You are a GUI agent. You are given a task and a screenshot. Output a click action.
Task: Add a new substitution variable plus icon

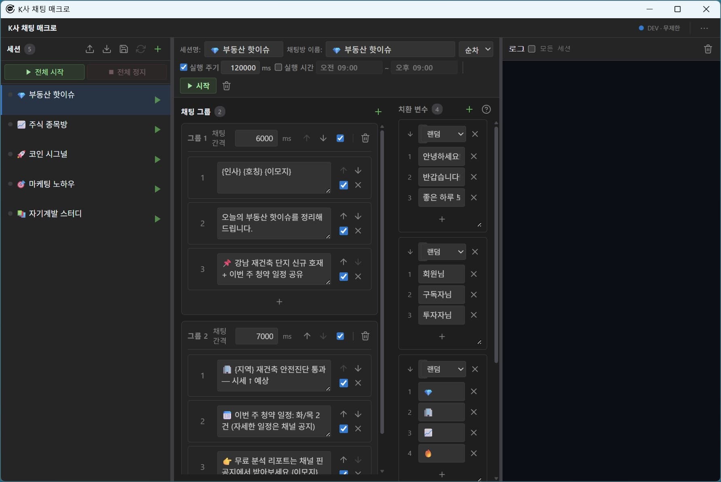click(469, 109)
